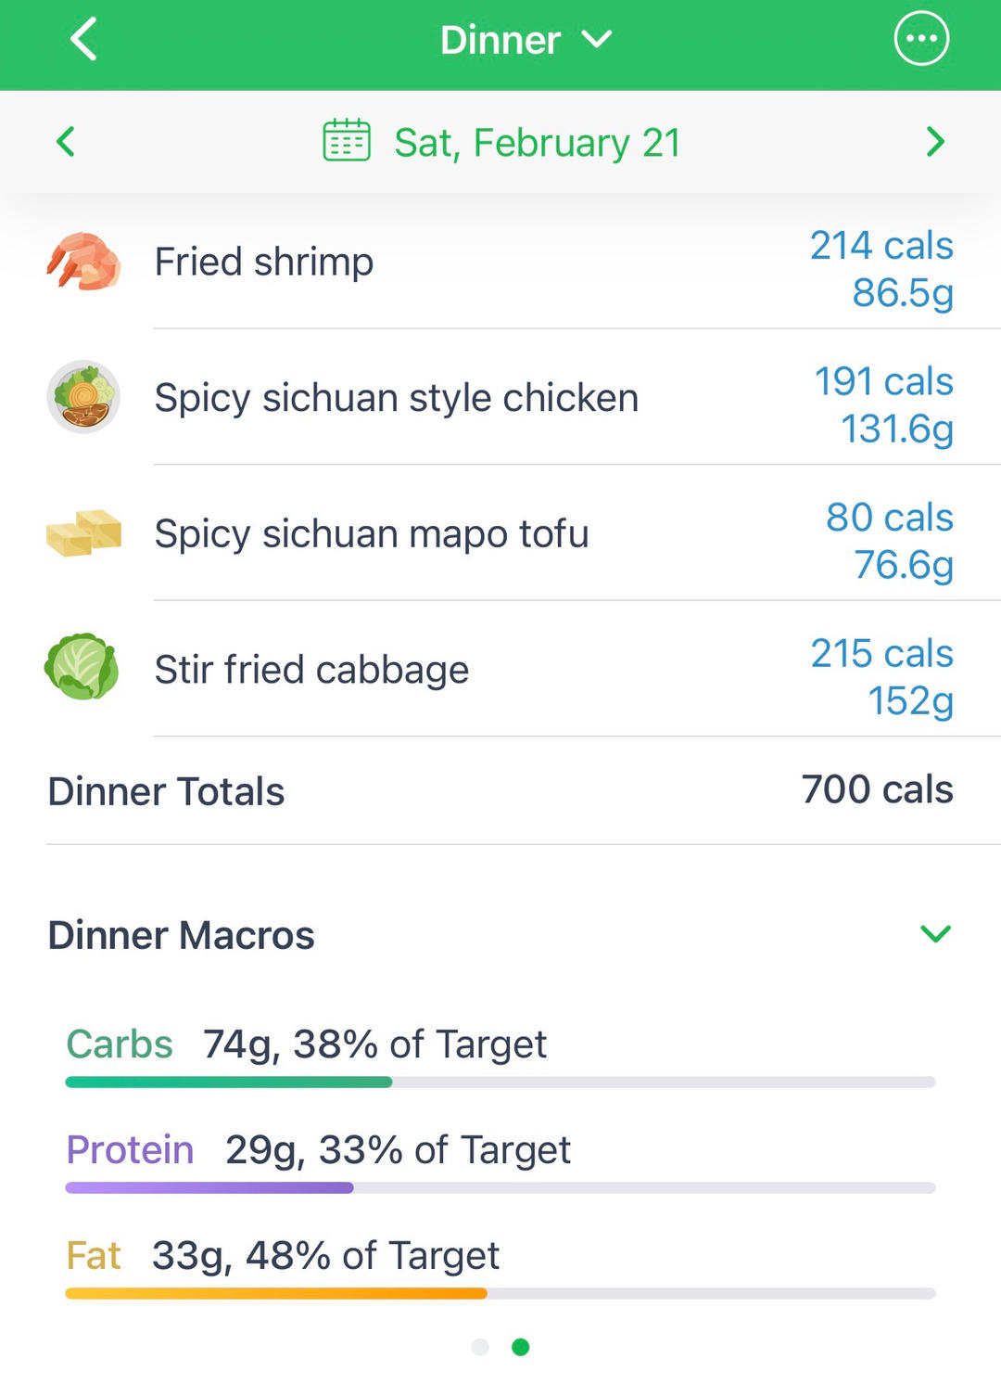This screenshot has height=1384, width=1001.
Task: Open the three-dot more options menu
Action: (921, 39)
